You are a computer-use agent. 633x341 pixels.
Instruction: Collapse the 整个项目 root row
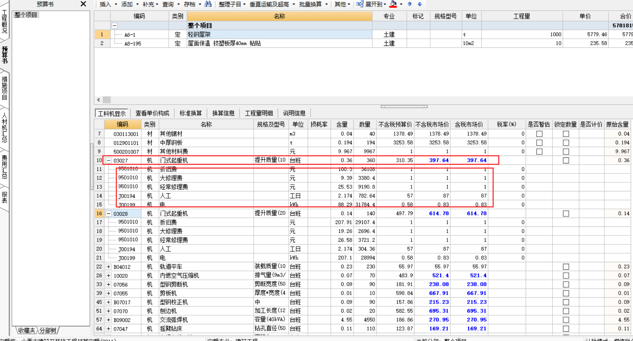coord(115,26)
